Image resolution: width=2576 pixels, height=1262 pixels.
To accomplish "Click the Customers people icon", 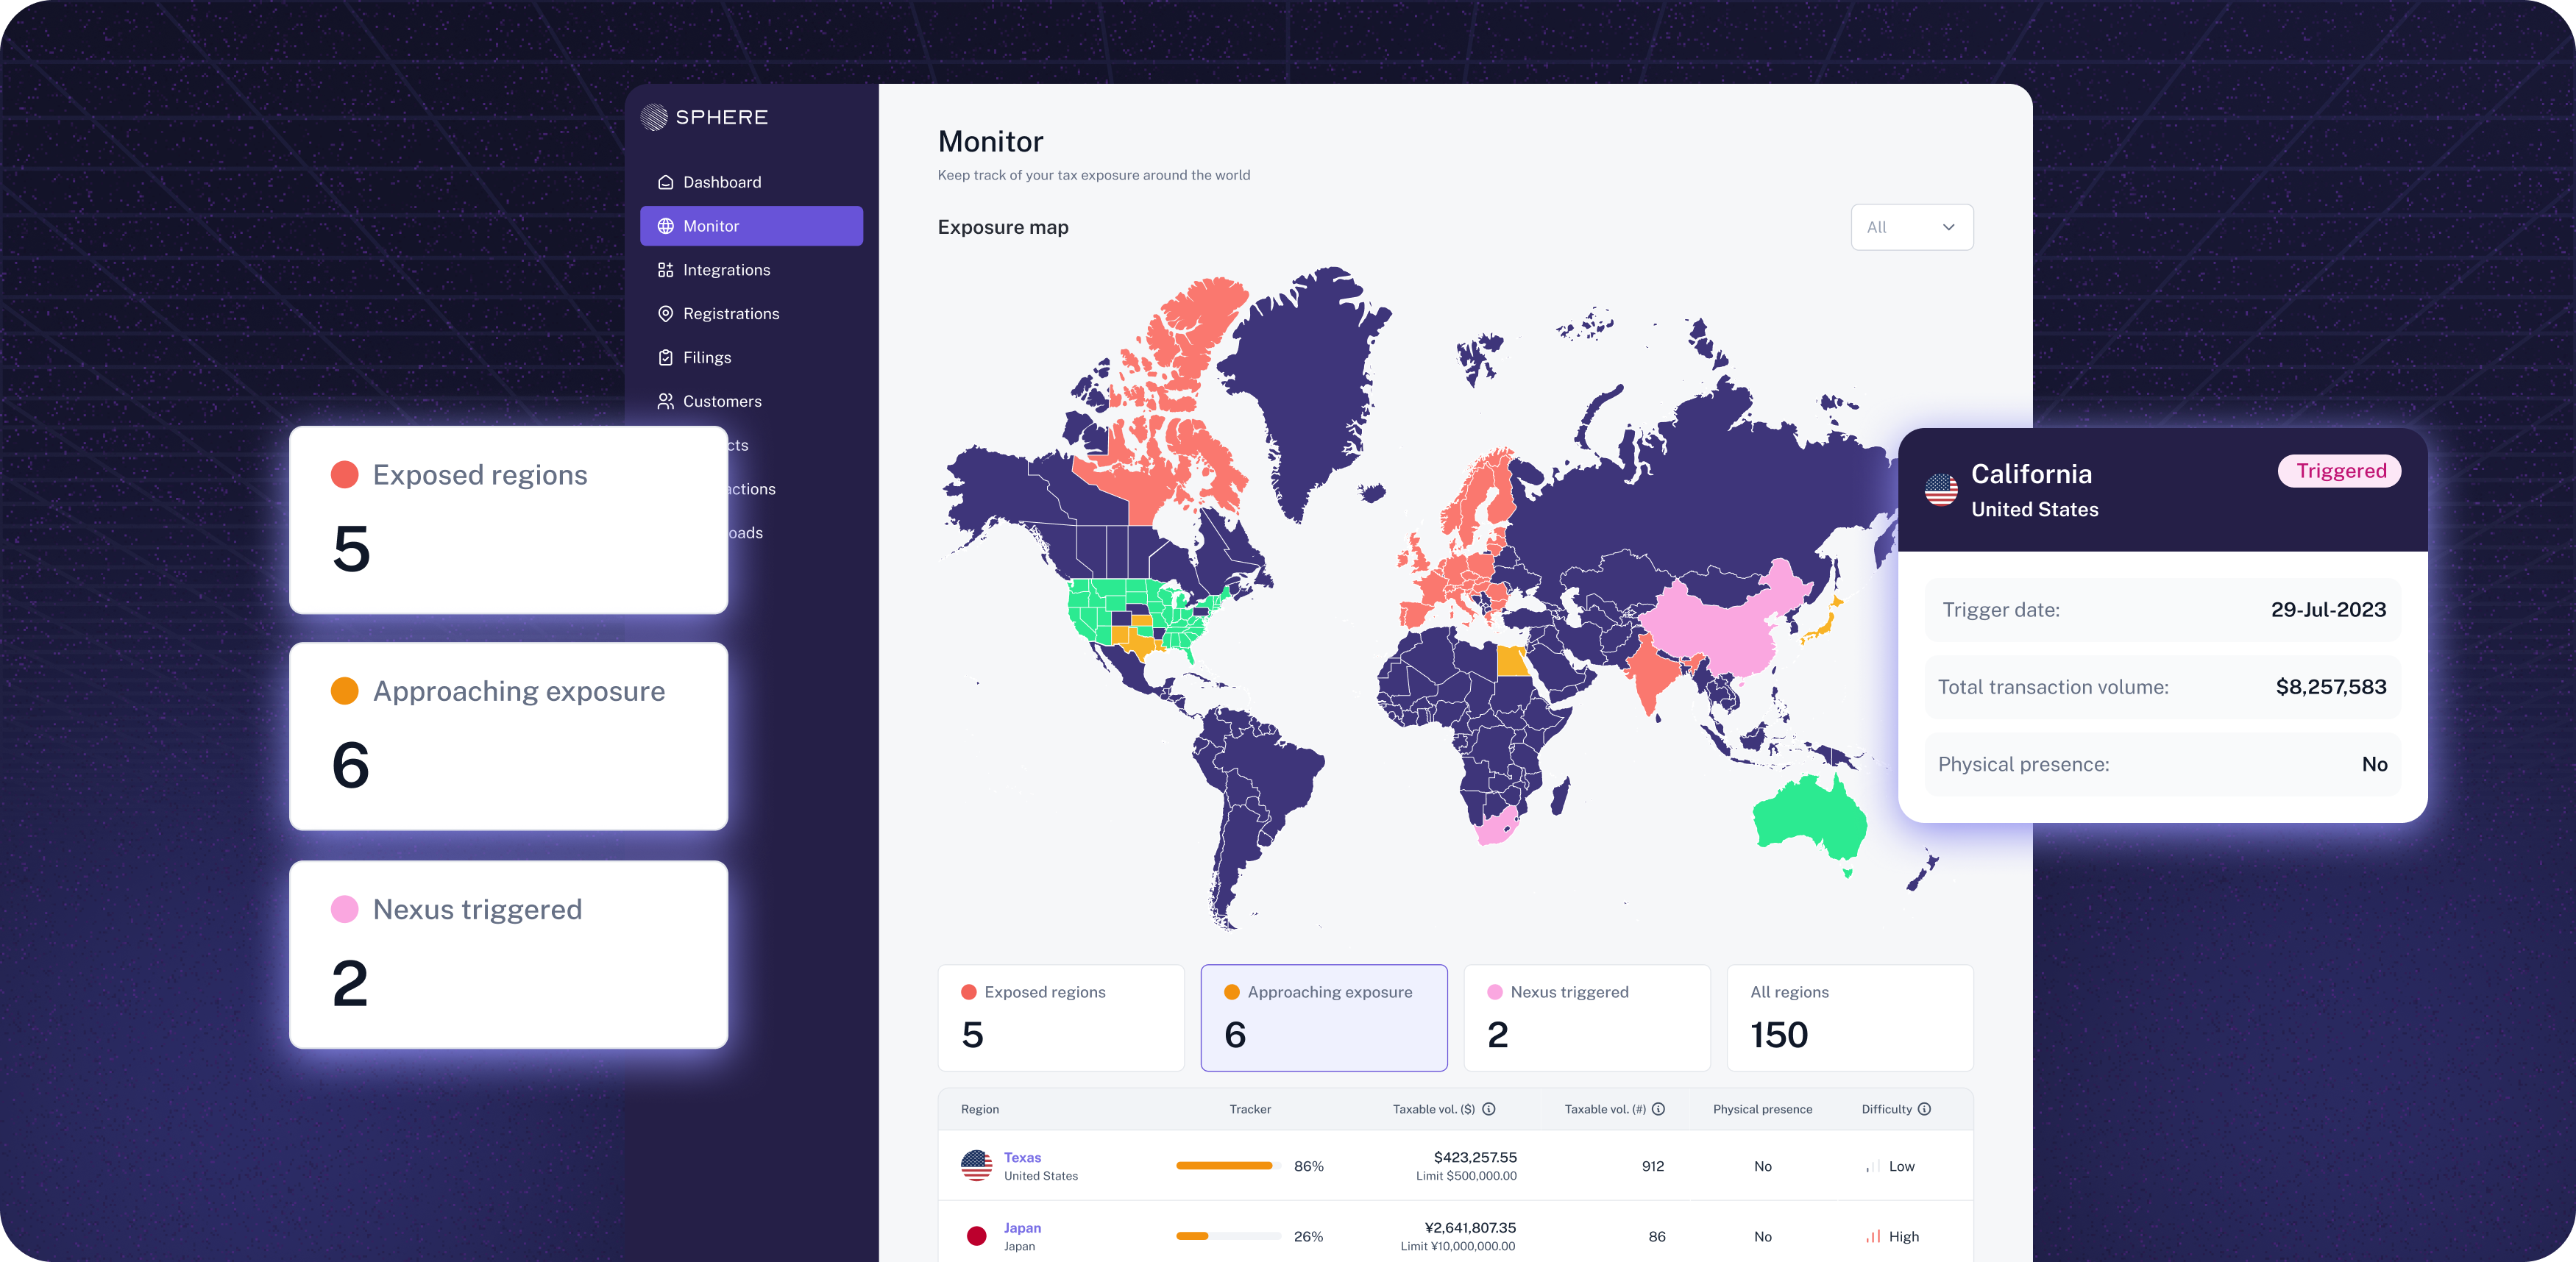I will [665, 402].
